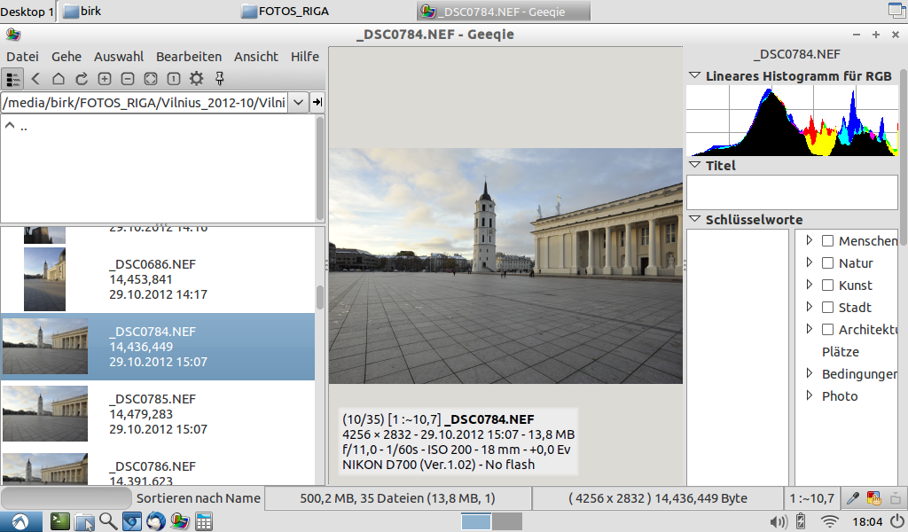
Task: Expand the Natur keyword tree node
Action: (810, 262)
